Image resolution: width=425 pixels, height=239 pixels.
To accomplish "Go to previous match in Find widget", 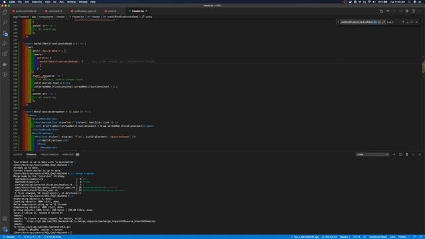I will coord(403,22).
